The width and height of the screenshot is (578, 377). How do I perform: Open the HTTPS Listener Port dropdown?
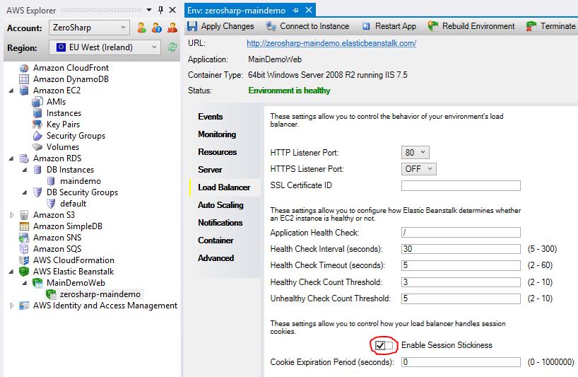(x=419, y=169)
